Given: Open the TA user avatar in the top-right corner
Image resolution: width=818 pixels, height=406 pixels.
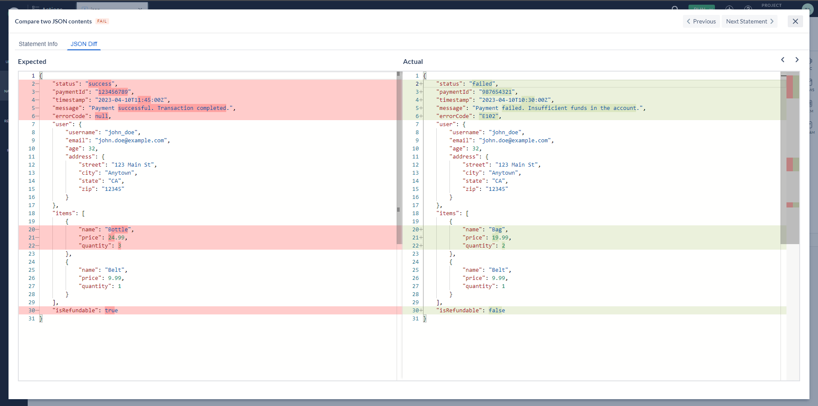Looking at the screenshot, I should click(808, 9).
